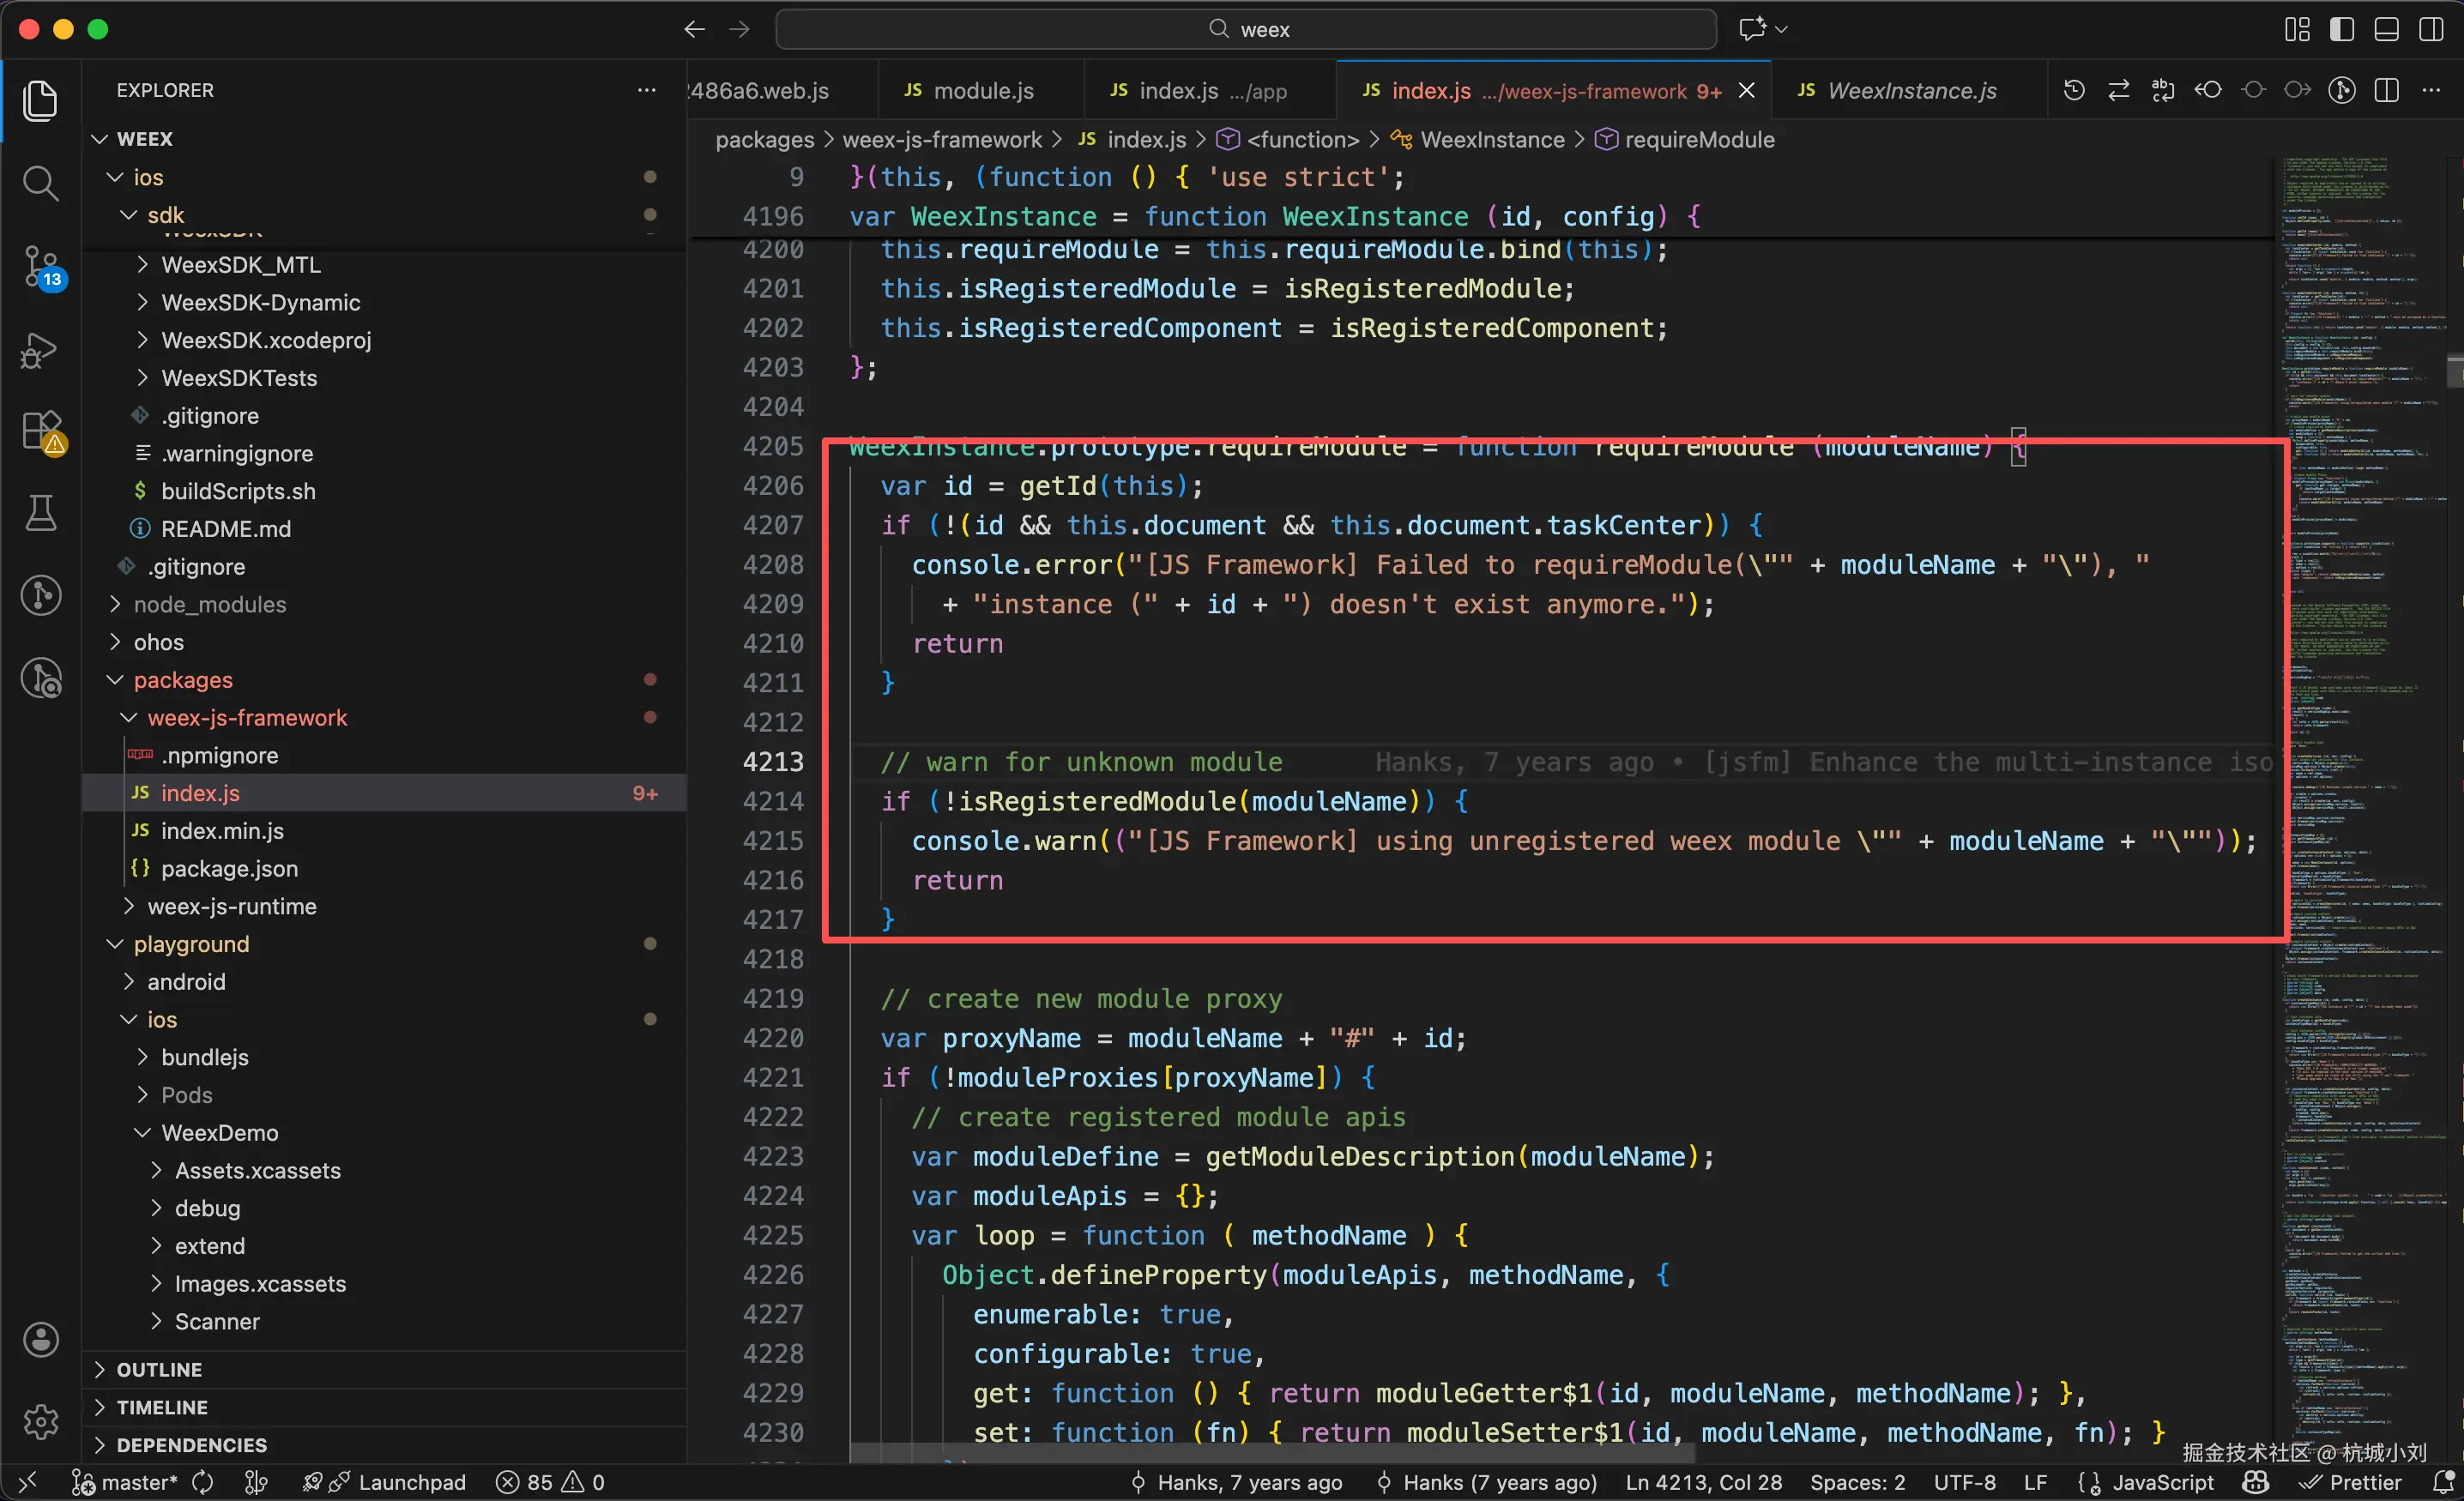Open the Accounts icon in activity bar
2464x1501 pixels.
(x=40, y=1339)
